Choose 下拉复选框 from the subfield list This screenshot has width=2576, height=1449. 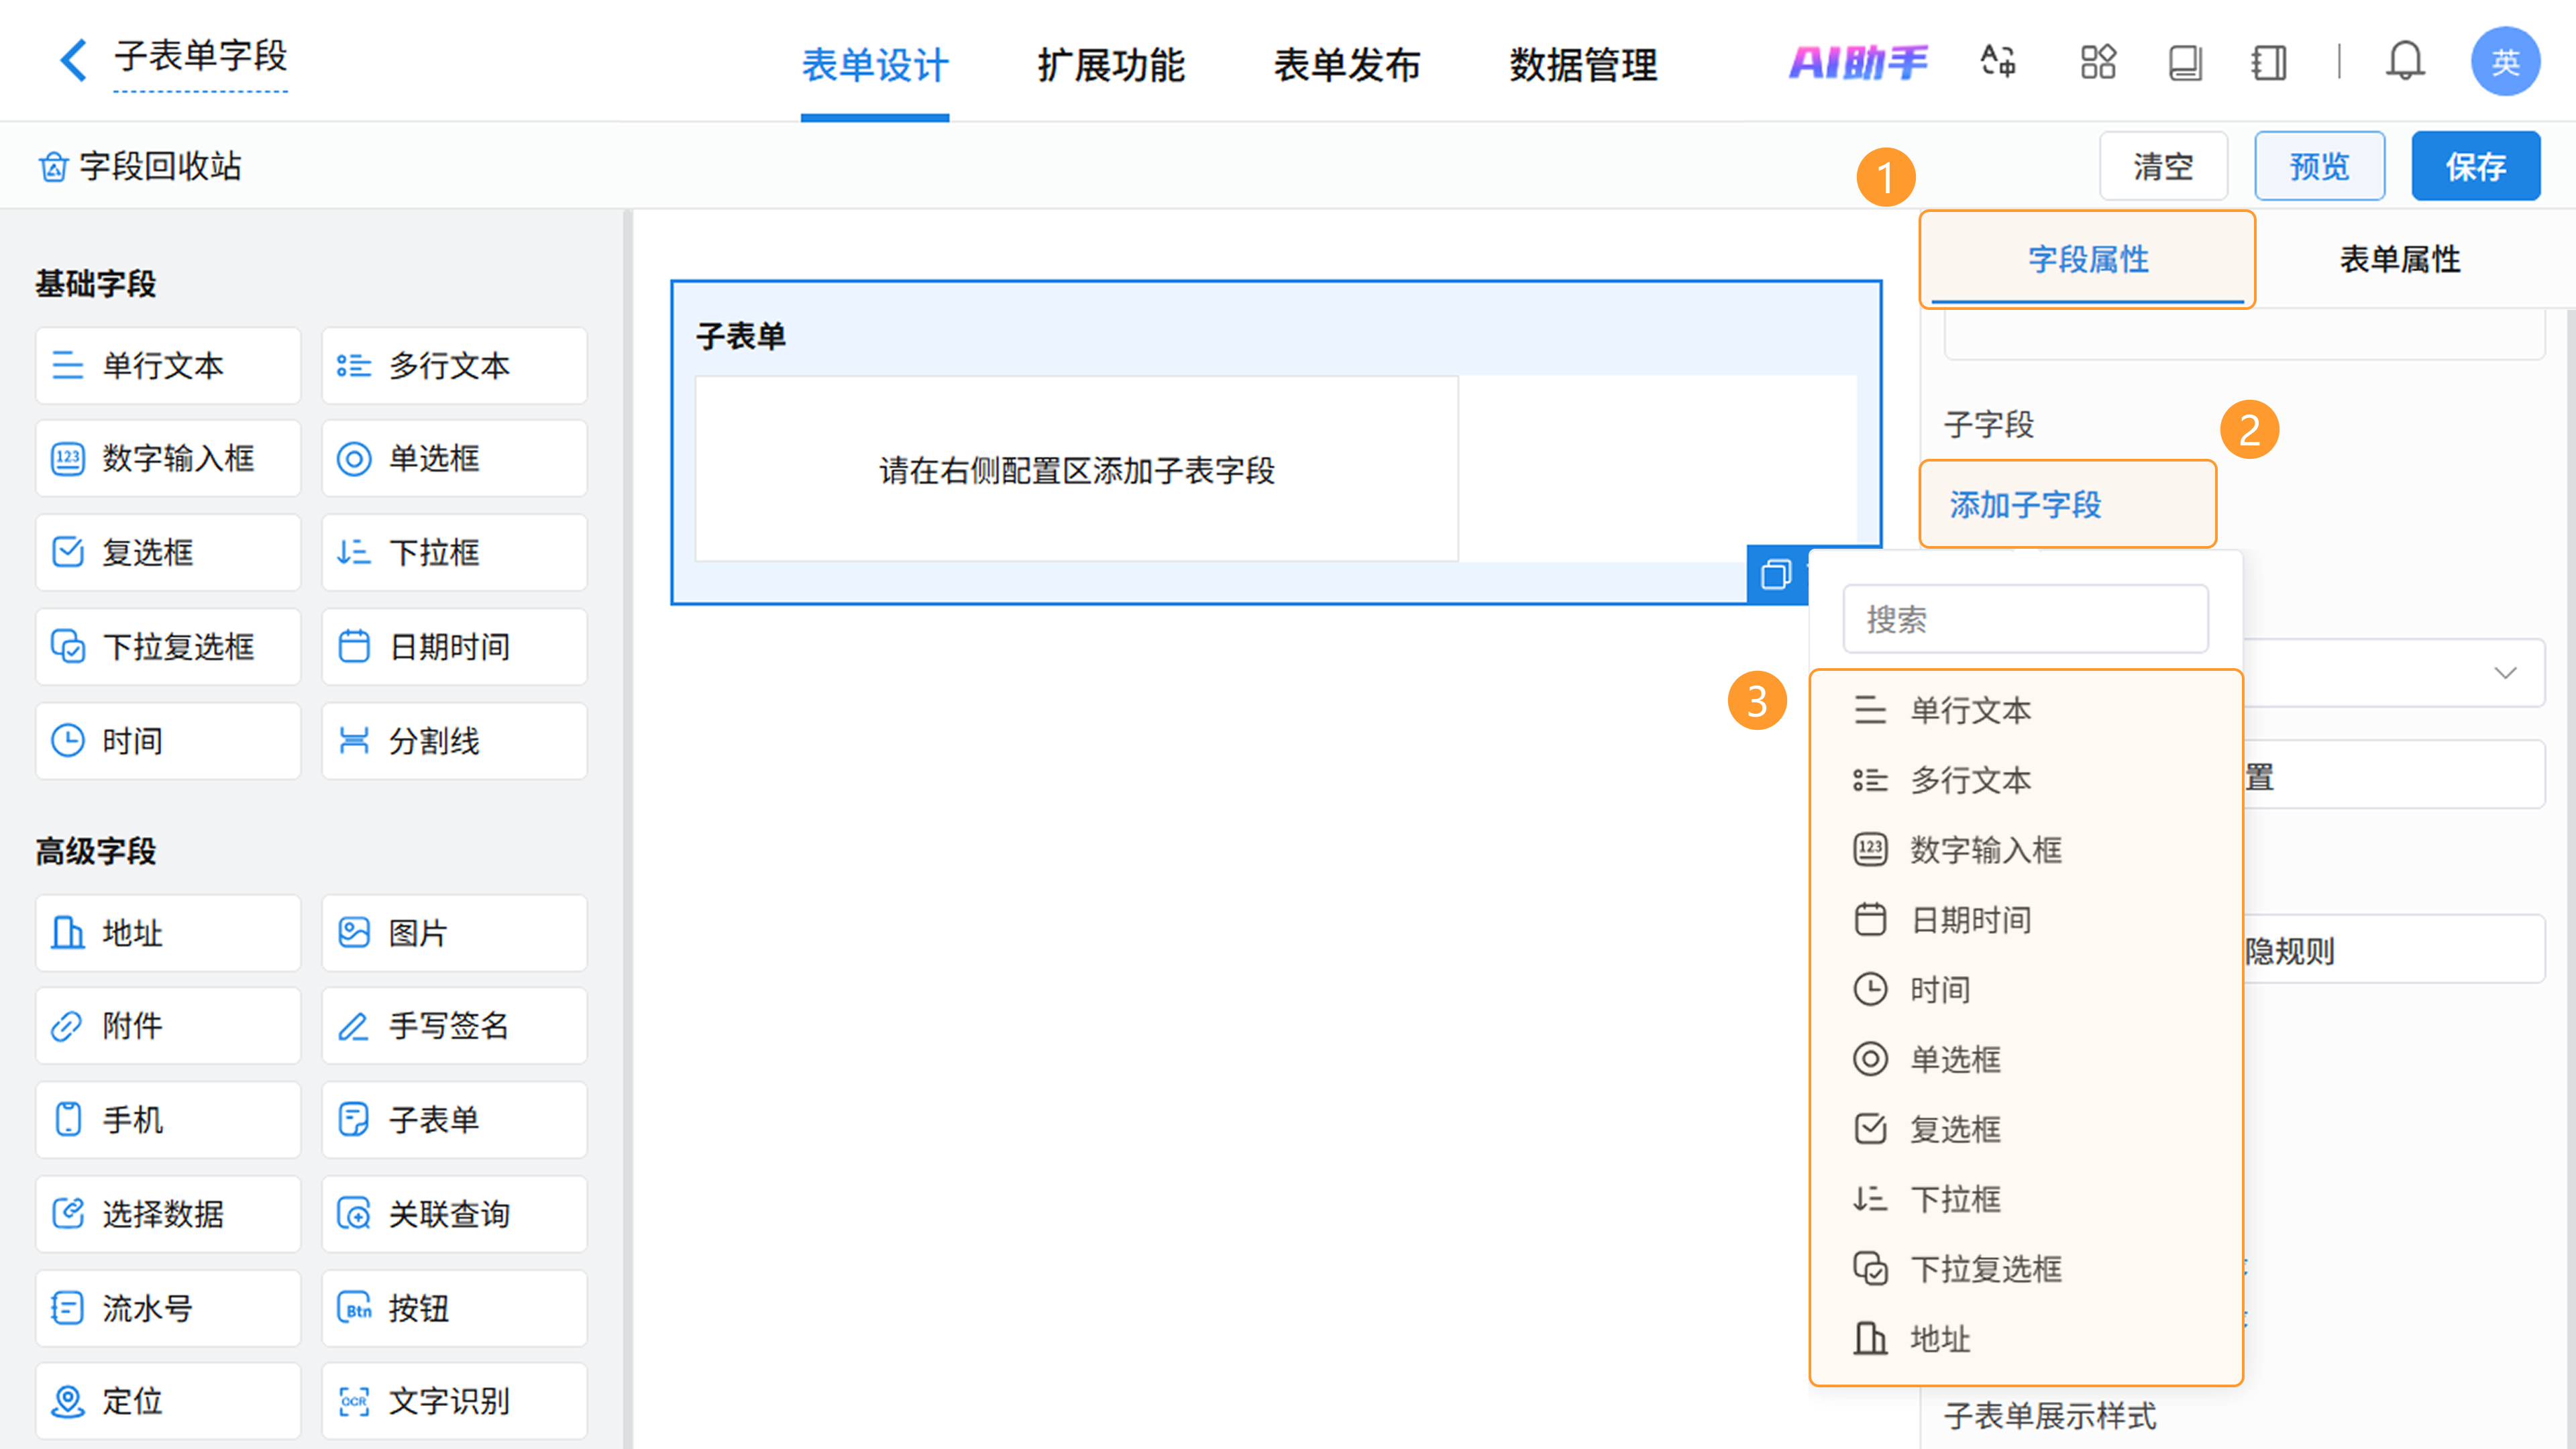click(1985, 1269)
